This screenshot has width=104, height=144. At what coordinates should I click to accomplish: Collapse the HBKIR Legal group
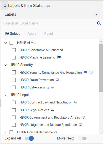point(6,95)
